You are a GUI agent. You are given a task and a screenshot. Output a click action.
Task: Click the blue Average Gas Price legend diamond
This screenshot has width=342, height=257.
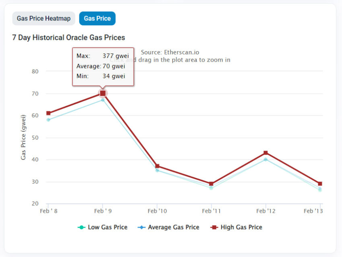[x=142, y=227]
